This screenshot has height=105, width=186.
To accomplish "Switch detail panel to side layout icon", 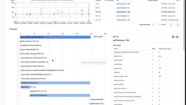I will (x=177, y=37).
